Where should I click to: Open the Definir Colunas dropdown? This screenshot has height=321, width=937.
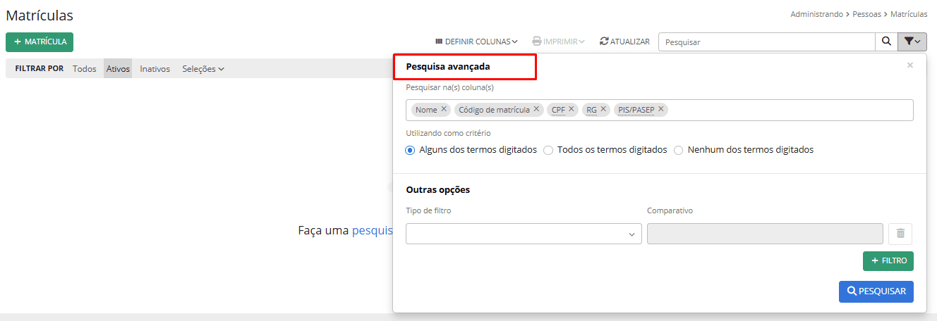pos(476,42)
